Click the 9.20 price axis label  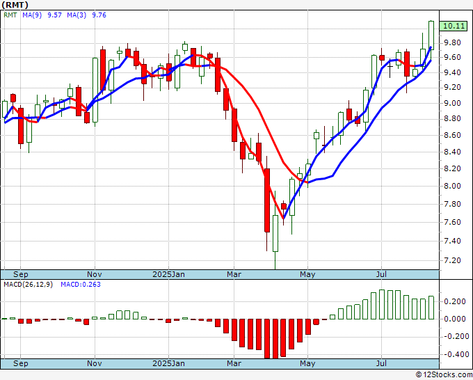point(453,87)
